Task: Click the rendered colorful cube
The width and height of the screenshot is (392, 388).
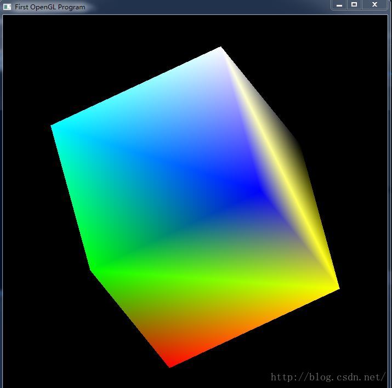Action: 195,207
